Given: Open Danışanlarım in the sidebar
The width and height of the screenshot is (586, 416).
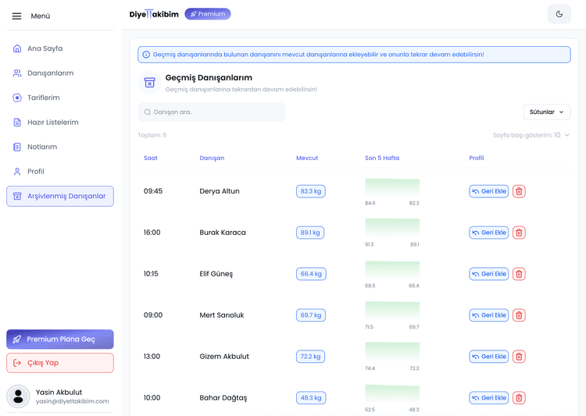Looking at the screenshot, I should click(50, 73).
